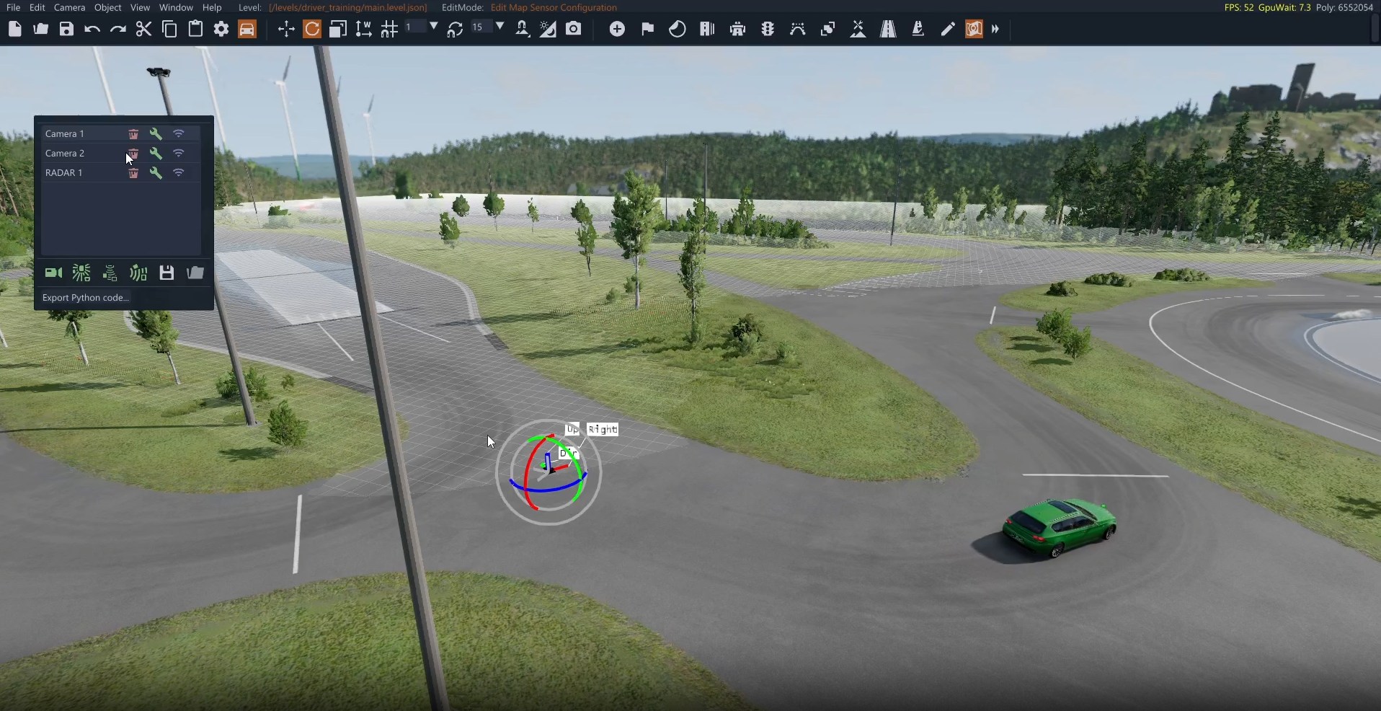Open the Camera menu

coord(69,7)
